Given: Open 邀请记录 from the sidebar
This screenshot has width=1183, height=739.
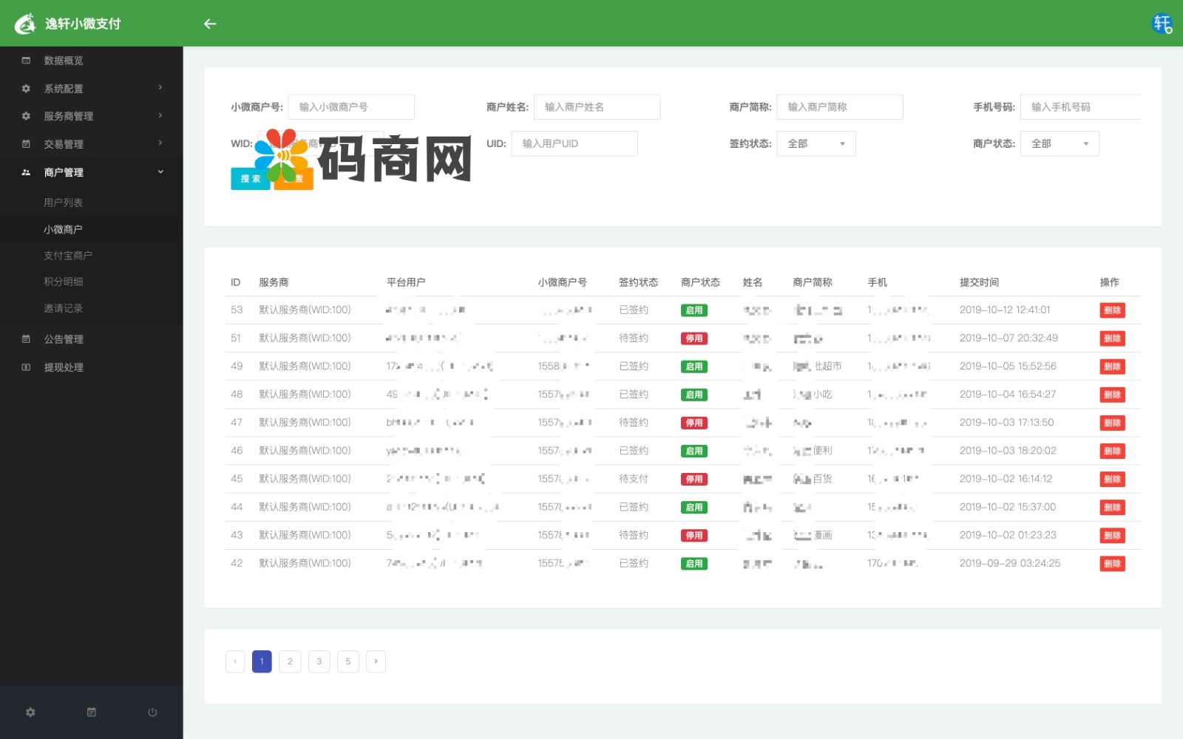Looking at the screenshot, I should coord(63,308).
